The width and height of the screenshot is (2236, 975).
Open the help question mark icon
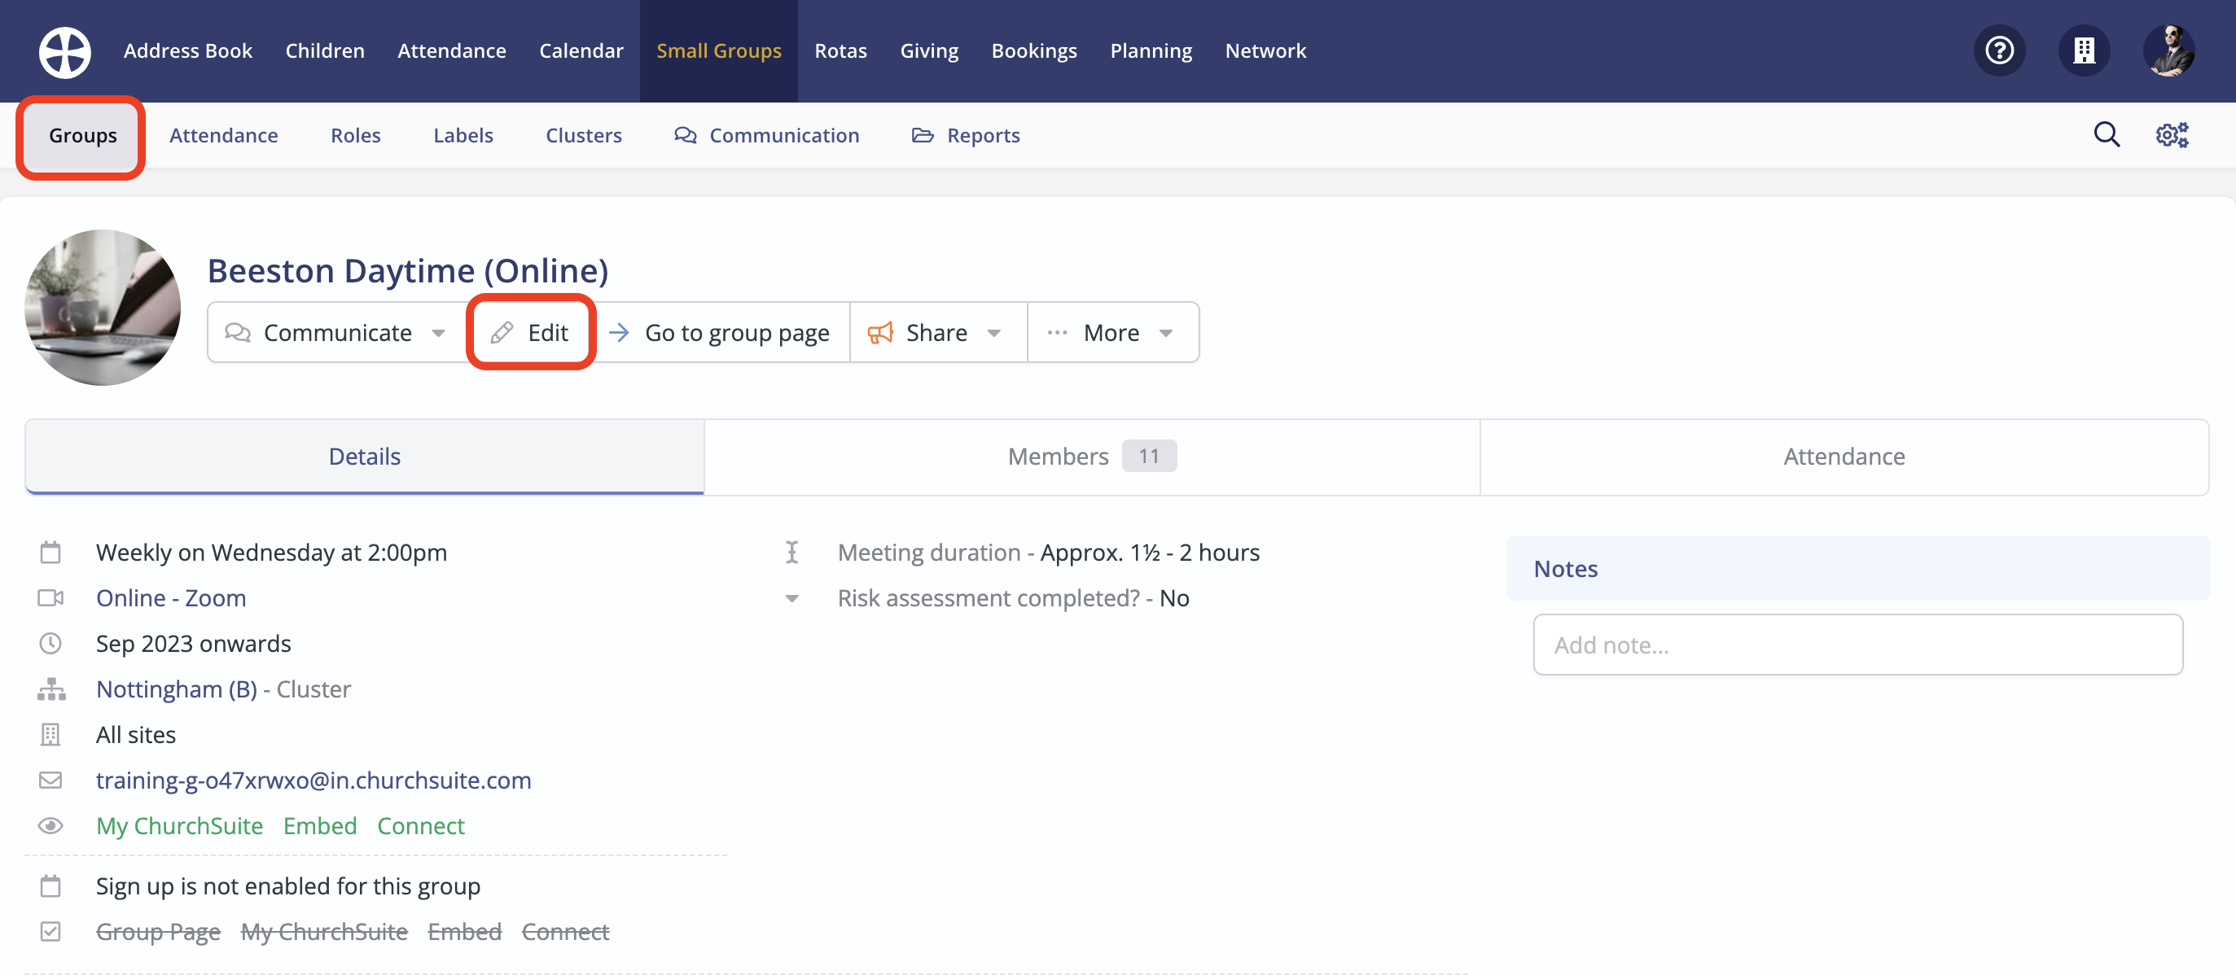(1999, 50)
